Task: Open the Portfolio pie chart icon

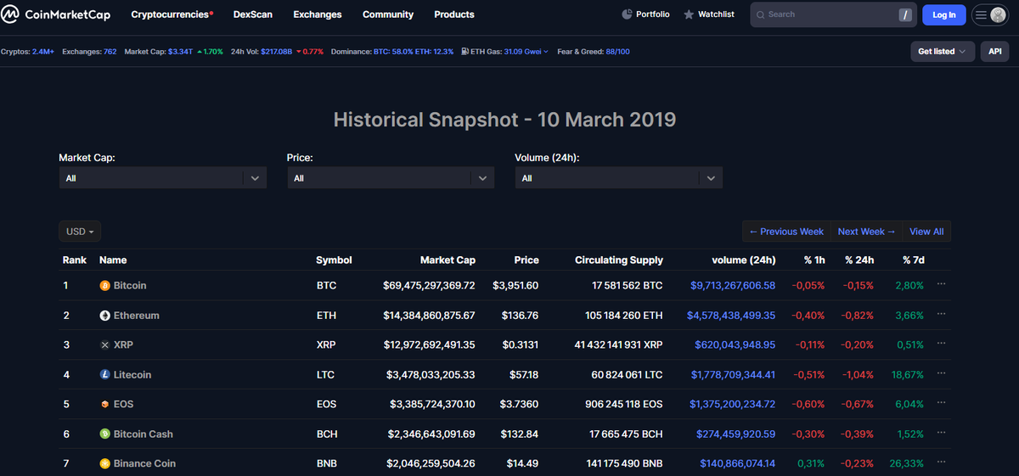Action: (x=627, y=14)
